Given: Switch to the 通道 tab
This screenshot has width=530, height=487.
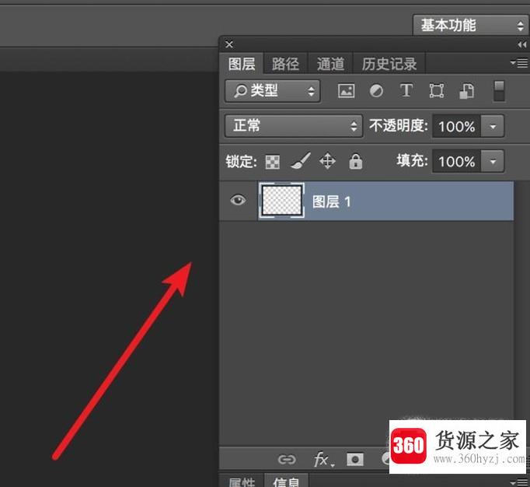Looking at the screenshot, I should coord(330,64).
